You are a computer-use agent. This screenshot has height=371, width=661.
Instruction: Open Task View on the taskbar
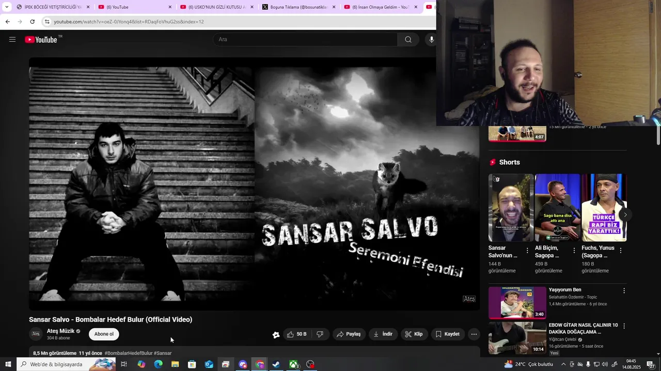pos(124,364)
